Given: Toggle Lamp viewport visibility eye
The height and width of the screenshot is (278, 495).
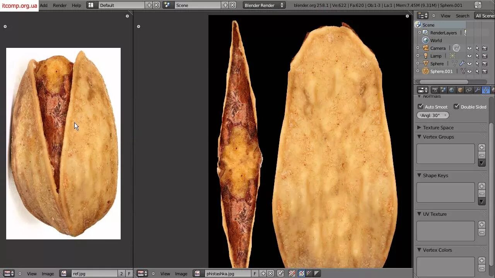Looking at the screenshot, I should point(469,56).
